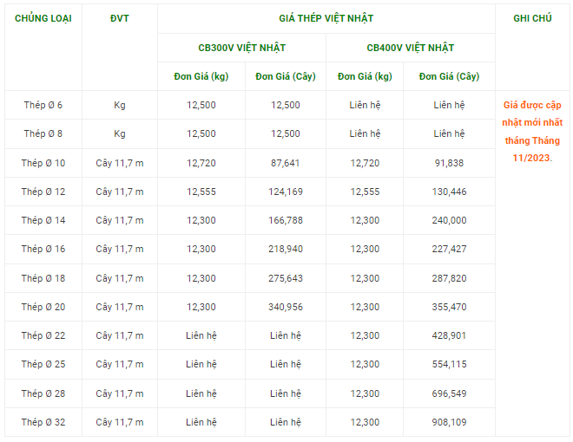Click the 240,000 price cell
573x442 pixels.
click(449, 220)
